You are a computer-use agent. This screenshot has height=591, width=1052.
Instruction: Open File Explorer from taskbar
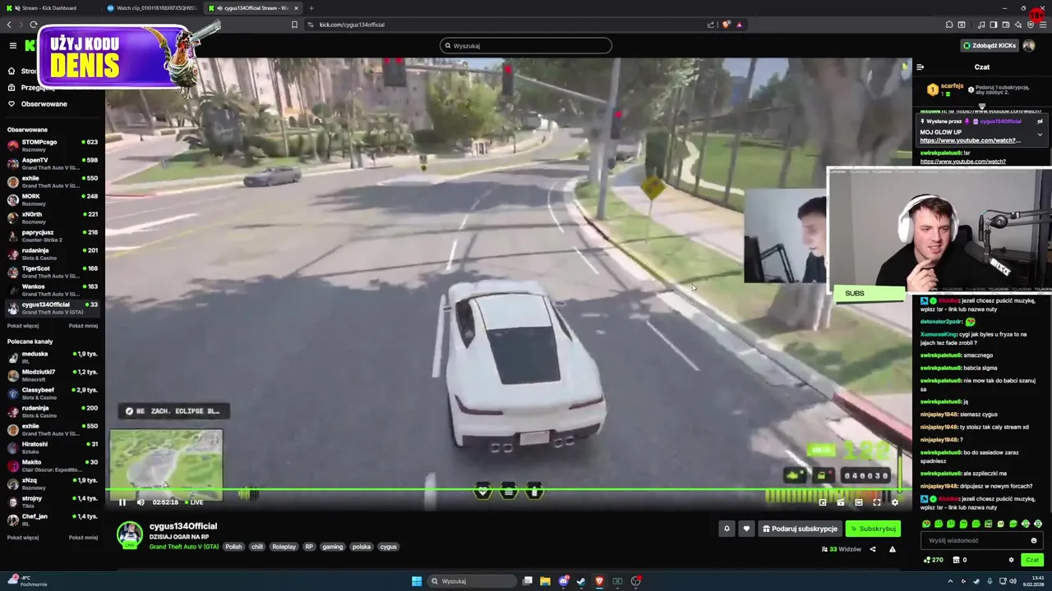[545, 581]
